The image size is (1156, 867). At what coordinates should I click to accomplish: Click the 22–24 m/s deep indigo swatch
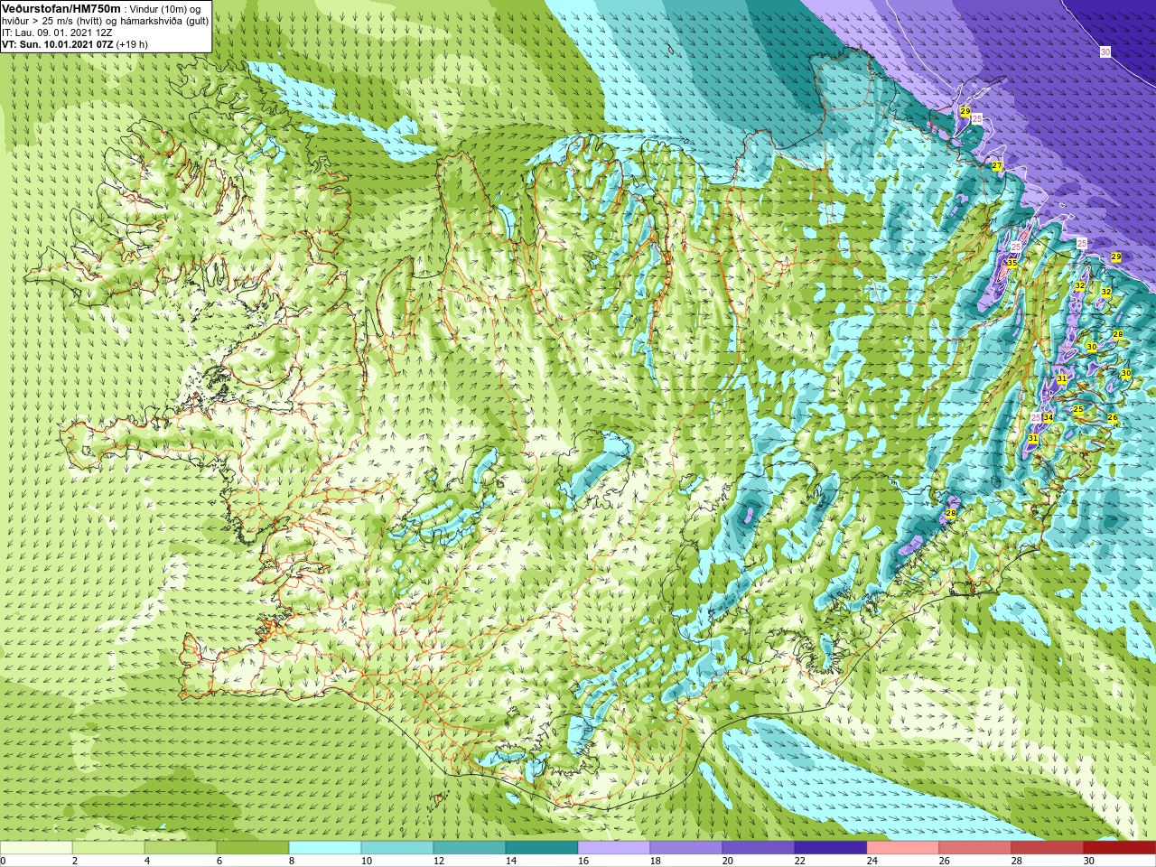coord(831,848)
